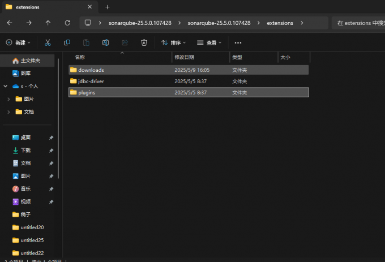This screenshot has width=385, height=262.
Task: Open the three-dot more options menu
Action: click(x=238, y=42)
